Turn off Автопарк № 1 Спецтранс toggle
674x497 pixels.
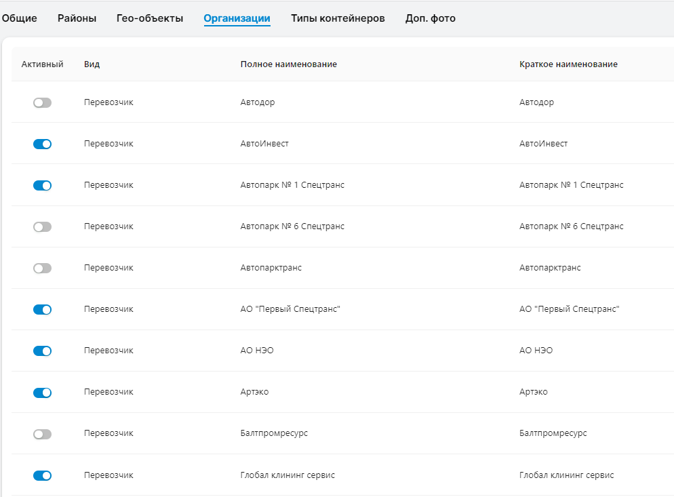[x=42, y=185]
